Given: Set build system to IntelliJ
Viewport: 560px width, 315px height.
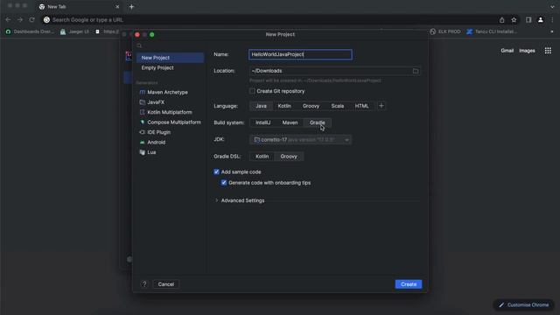Looking at the screenshot, I should 262,122.
